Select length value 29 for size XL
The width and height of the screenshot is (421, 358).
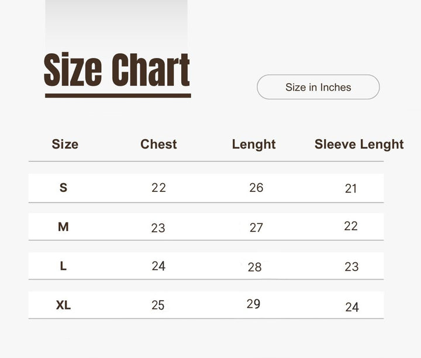[254, 304]
